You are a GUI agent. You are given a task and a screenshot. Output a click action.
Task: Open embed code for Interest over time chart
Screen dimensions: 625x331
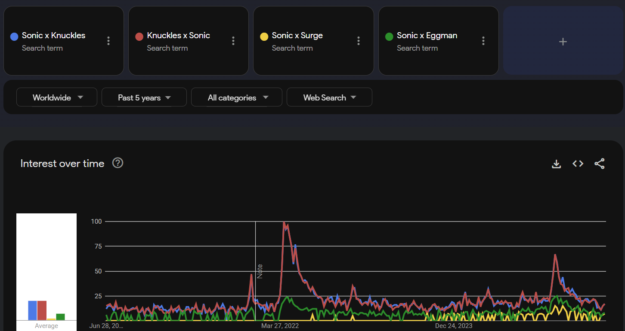(x=578, y=164)
